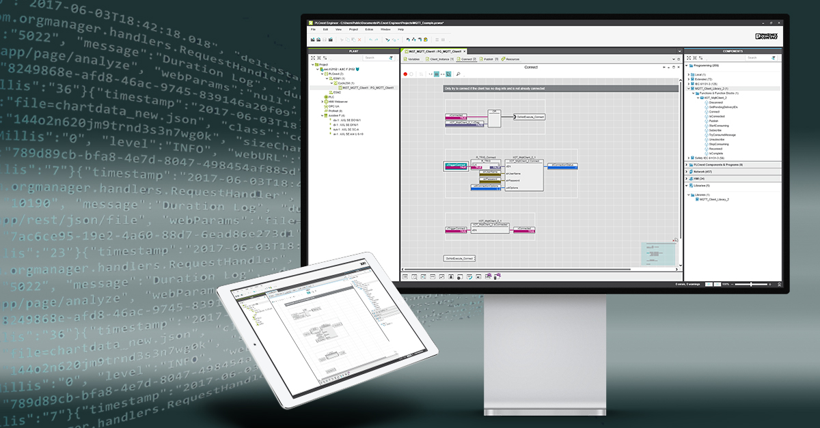Switch to the Variables tab
Screen dimensions: 820x428
point(412,59)
